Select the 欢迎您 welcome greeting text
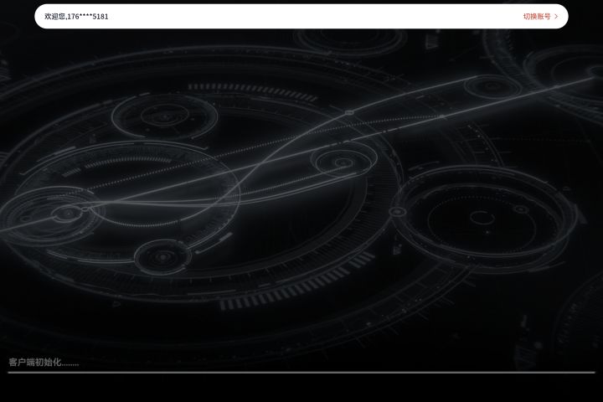 point(55,16)
